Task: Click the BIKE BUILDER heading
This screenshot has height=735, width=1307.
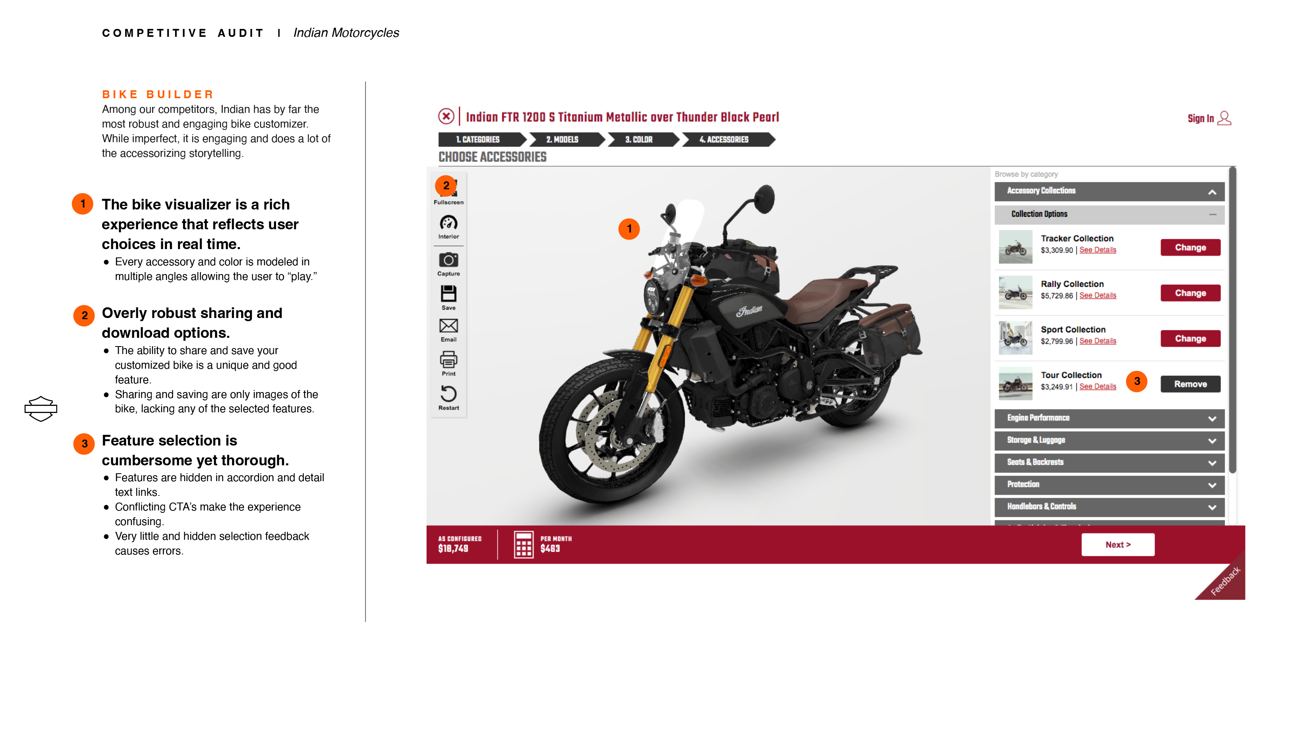Action: 158,94
